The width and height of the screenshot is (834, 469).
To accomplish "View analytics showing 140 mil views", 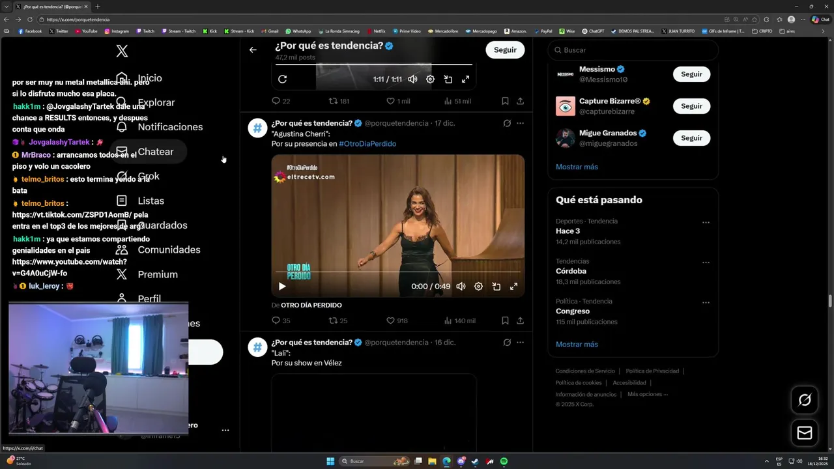I will pyautogui.click(x=459, y=320).
